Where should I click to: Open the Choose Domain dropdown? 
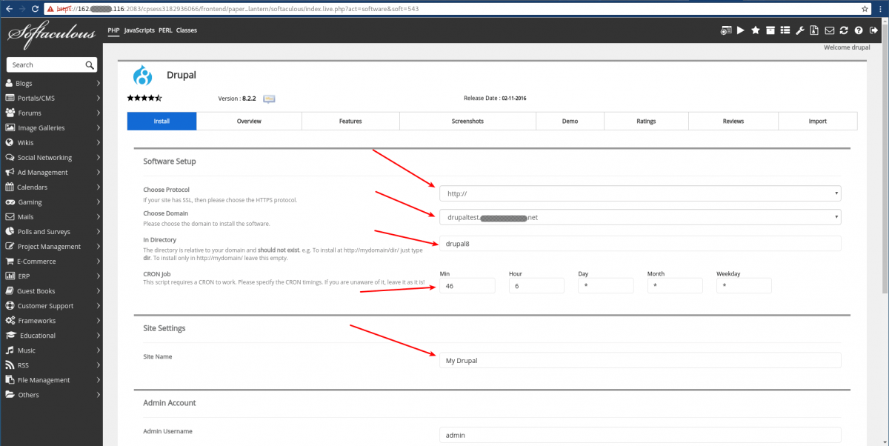640,217
